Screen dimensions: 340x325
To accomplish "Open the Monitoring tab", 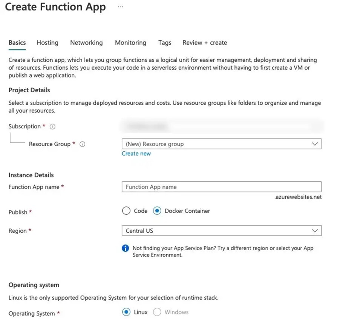I will coord(130,43).
